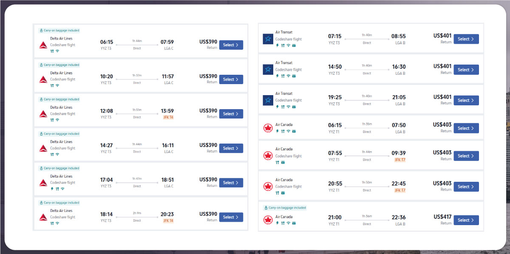510x254 pixels.
Task: Click Carry-on baggage included badge on Air Canada flight
Action: coord(285,208)
